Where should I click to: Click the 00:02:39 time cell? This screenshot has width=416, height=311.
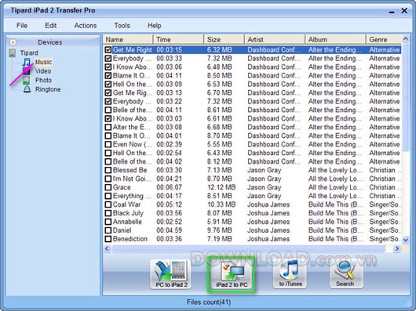[169, 144]
